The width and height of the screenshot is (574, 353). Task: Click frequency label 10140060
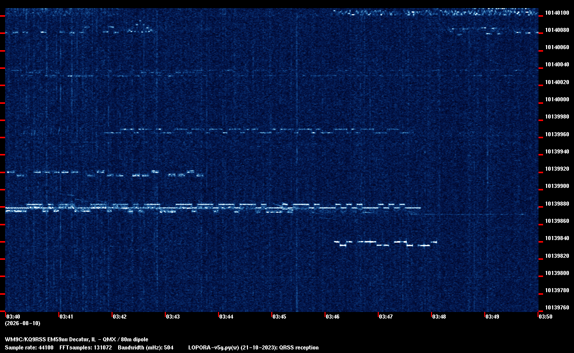(557, 47)
